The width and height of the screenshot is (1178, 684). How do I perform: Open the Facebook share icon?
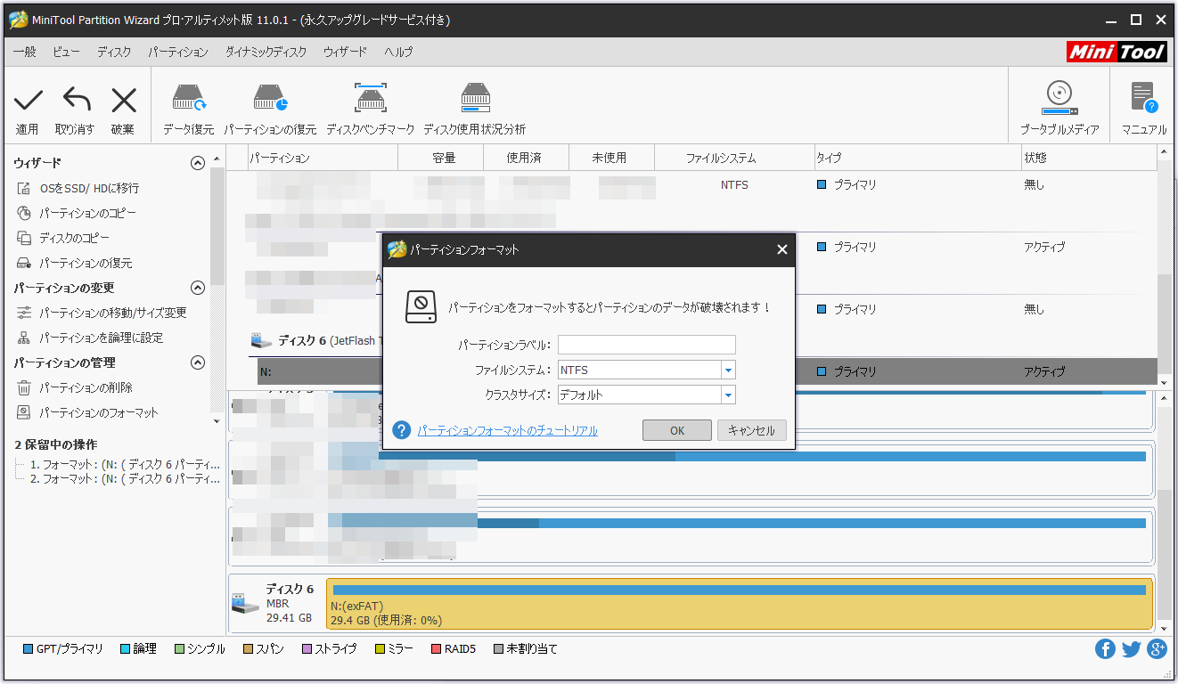click(x=1105, y=649)
